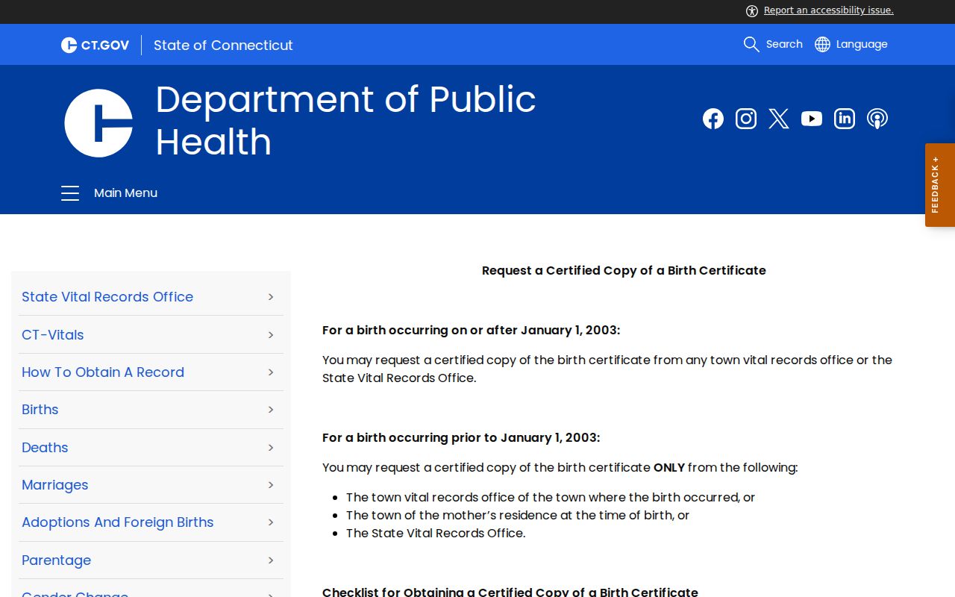
Task: Expand the Marriages chevron
Action: [x=271, y=485]
